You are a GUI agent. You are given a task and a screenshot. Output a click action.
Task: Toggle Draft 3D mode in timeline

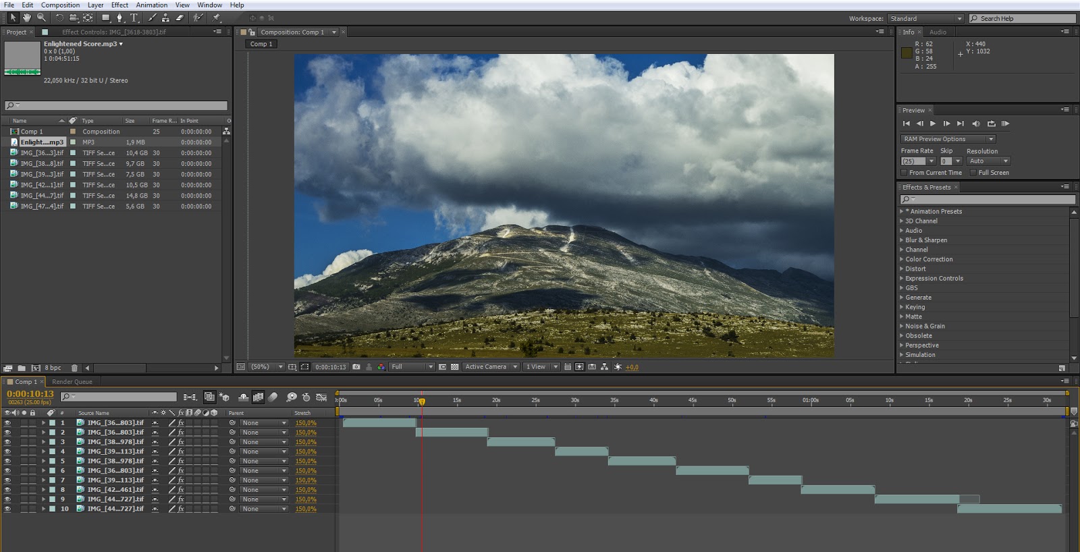coord(224,397)
